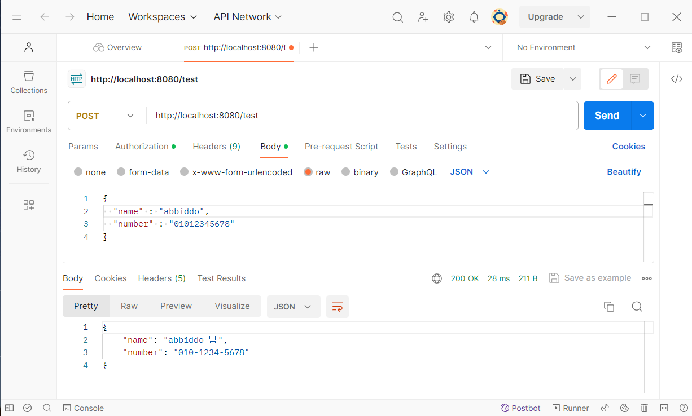Go back with the left arrow

click(45, 17)
